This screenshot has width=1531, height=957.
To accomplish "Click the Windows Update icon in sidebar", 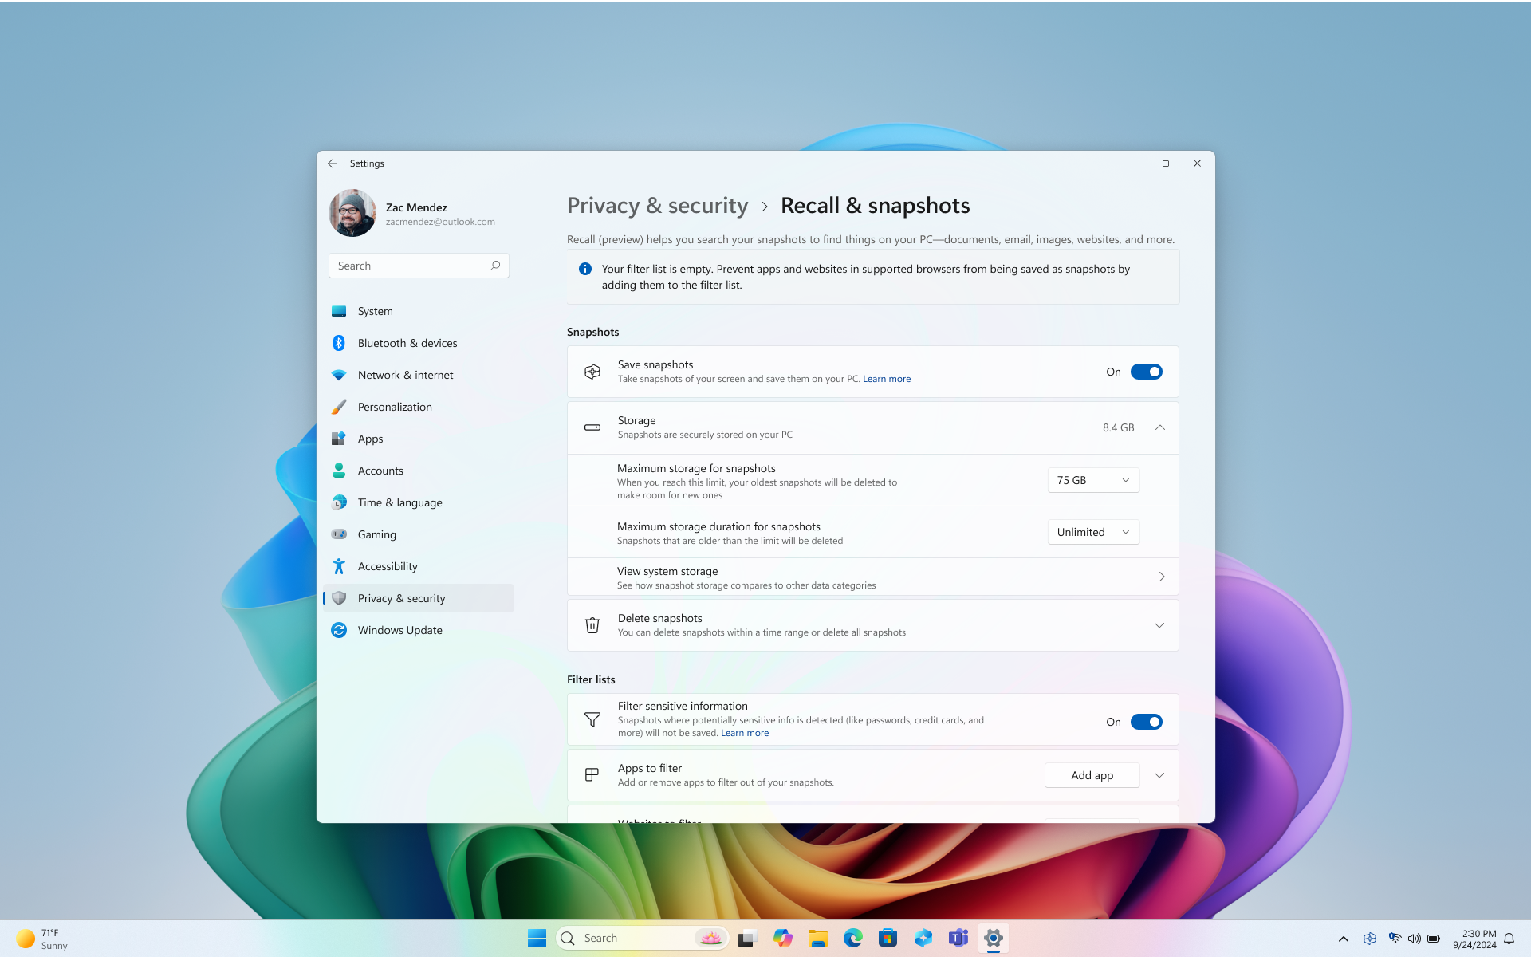I will pos(340,629).
